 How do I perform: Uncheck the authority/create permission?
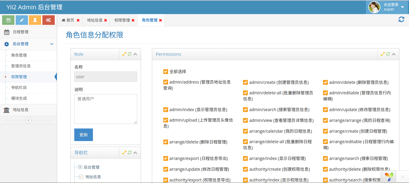[x=245, y=169]
